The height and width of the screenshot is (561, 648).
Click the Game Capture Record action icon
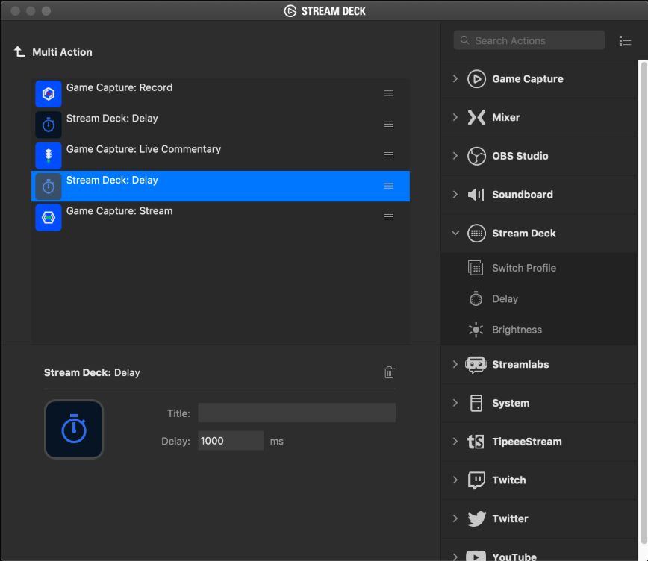point(49,94)
